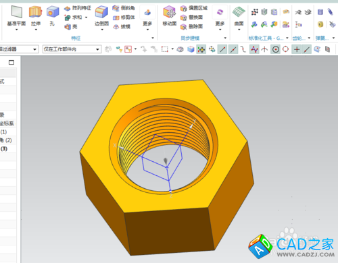Image resolution: width=338 pixels, height=263 pixels.
Task: Toggle the arc center snap point
Action: 276,49
